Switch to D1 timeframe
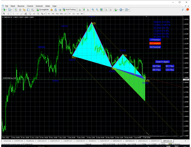The width and height of the screenshot is (191, 147). click(x=74, y=14)
